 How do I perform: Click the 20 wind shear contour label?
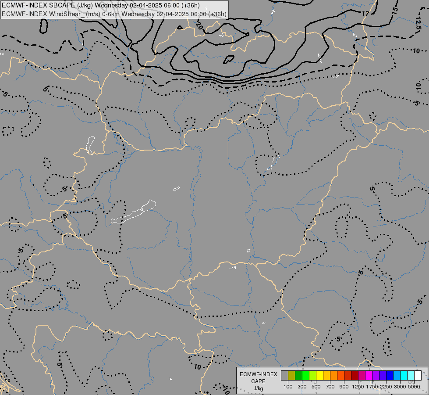click(x=199, y=26)
